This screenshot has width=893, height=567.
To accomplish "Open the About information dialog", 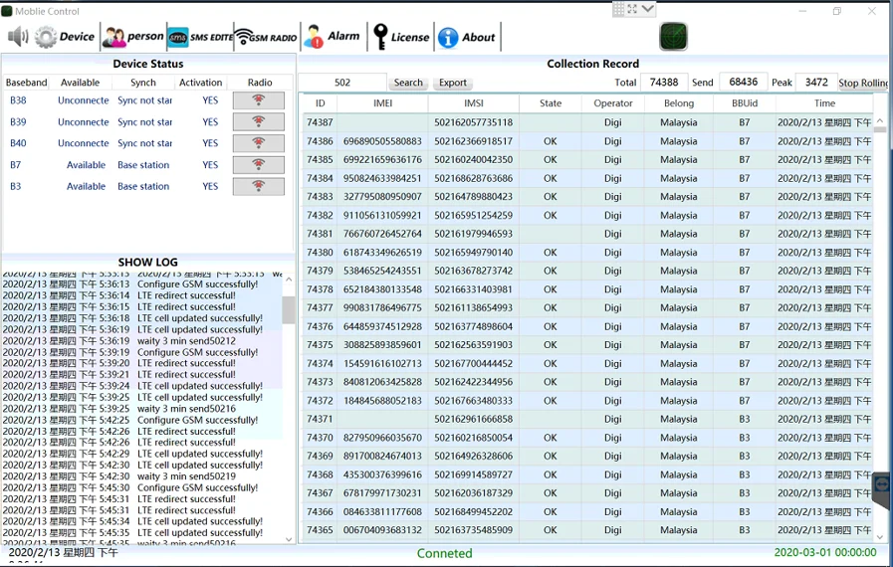I will [x=466, y=37].
